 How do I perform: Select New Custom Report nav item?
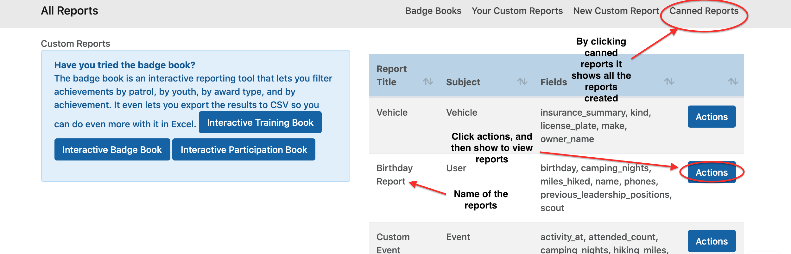click(x=616, y=11)
